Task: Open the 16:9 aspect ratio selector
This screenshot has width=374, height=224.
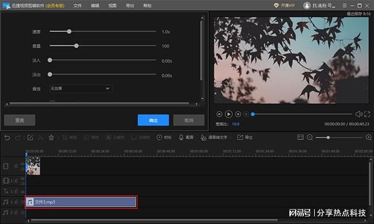Action: point(235,124)
